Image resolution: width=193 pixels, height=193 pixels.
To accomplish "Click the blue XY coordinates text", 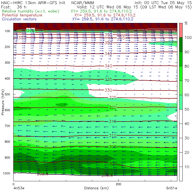I will tap(103, 19).
